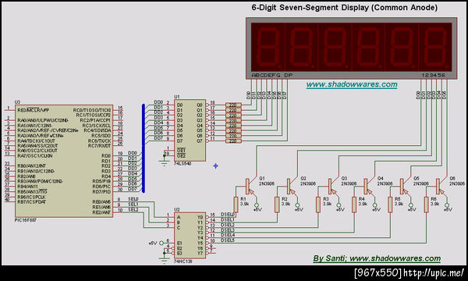
Task: Select resistor R2 3.9k
Action: (x=277, y=205)
